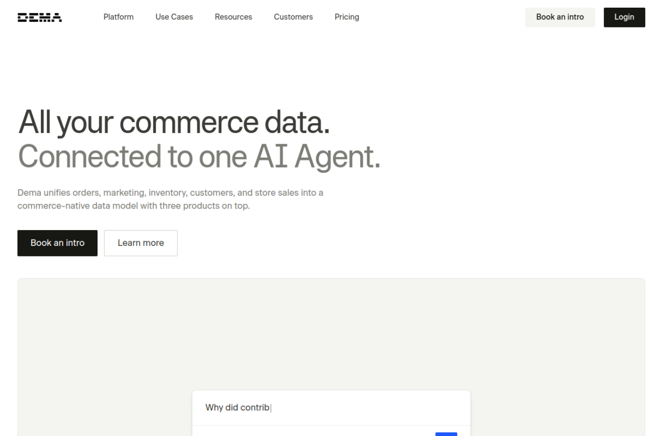Click the header Book an intro button
Viewport: 654px width, 436px height.
[x=560, y=17]
